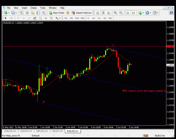Select the Trendline tool
176x139 pixels.
click(29, 18)
